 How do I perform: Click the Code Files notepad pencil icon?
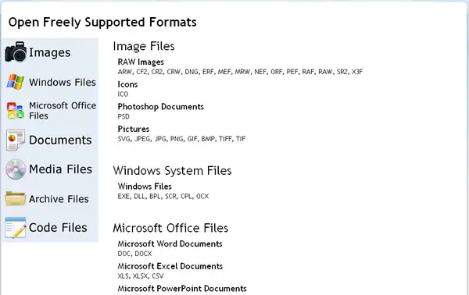tap(16, 228)
